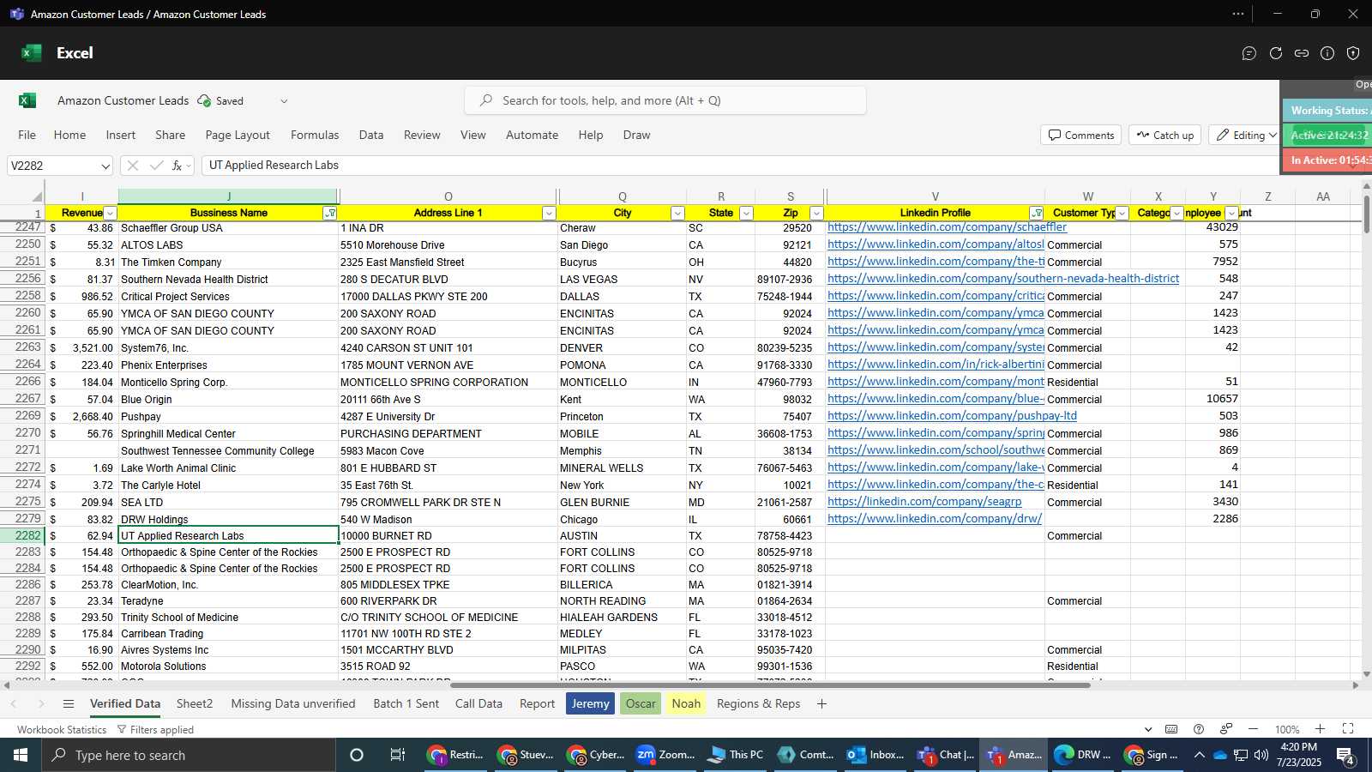Toggle full screen view icon
Image resolution: width=1372 pixels, height=772 pixels.
[1348, 729]
